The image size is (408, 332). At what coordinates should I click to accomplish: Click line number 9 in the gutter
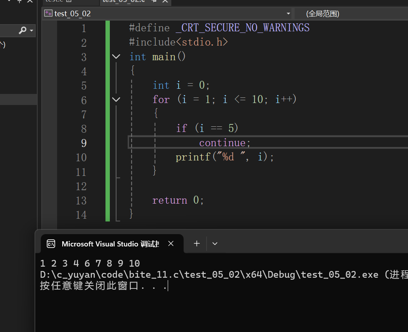pyautogui.click(x=84, y=143)
